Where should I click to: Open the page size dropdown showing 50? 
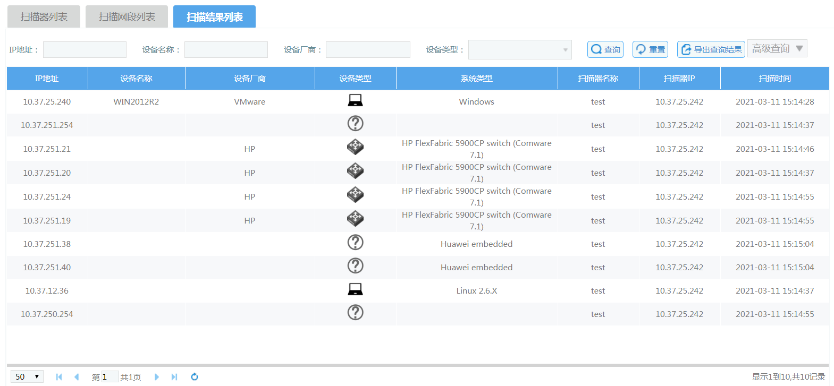tap(27, 376)
